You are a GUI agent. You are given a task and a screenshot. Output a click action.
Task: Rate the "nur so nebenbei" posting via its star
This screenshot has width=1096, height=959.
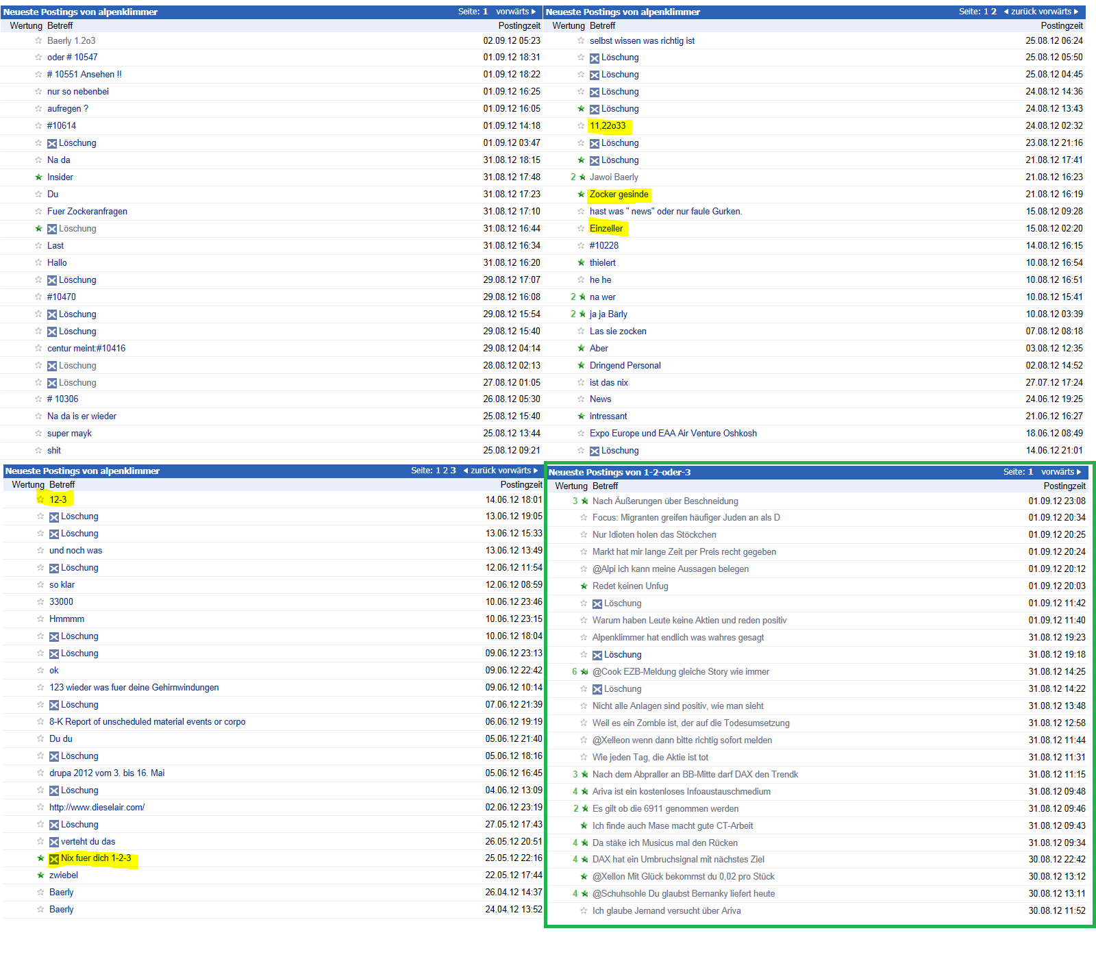point(38,92)
